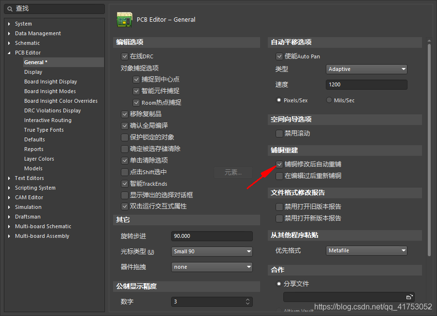Click the search magnifier icon

(9, 9)
